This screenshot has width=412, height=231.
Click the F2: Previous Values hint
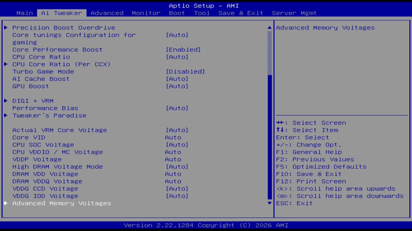[x=315, y=159]
